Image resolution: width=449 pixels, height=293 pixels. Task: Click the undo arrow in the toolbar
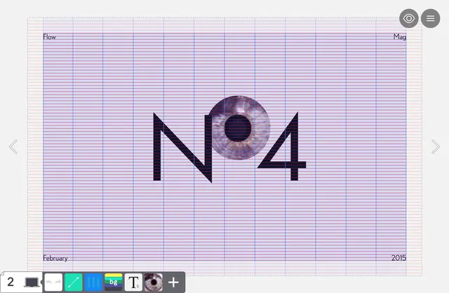(49, 282)
